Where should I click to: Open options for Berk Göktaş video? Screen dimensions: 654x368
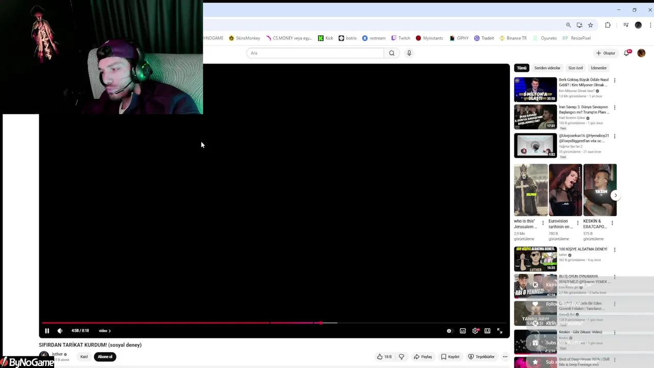click(615, 80)
